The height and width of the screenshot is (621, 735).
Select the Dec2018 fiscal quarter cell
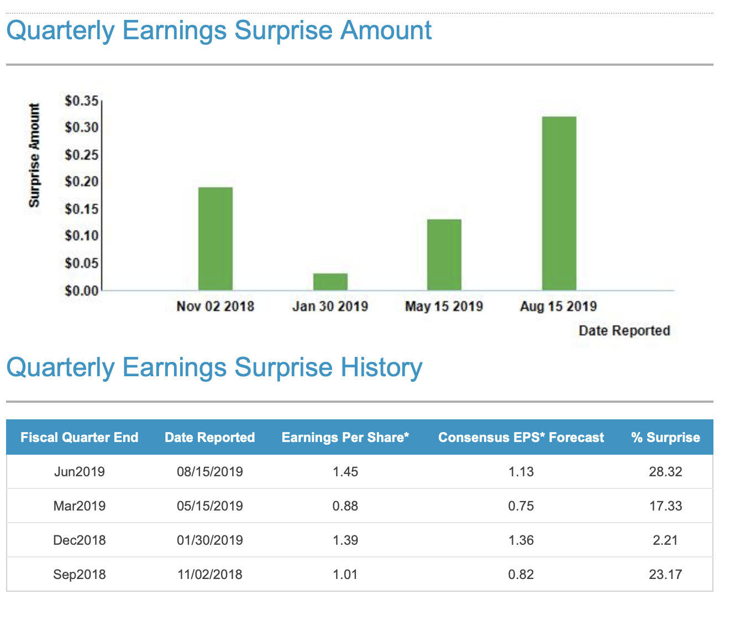[x=80, y=540]
